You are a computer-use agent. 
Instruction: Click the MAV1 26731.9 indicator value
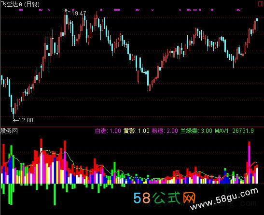(x=234, y=131)
